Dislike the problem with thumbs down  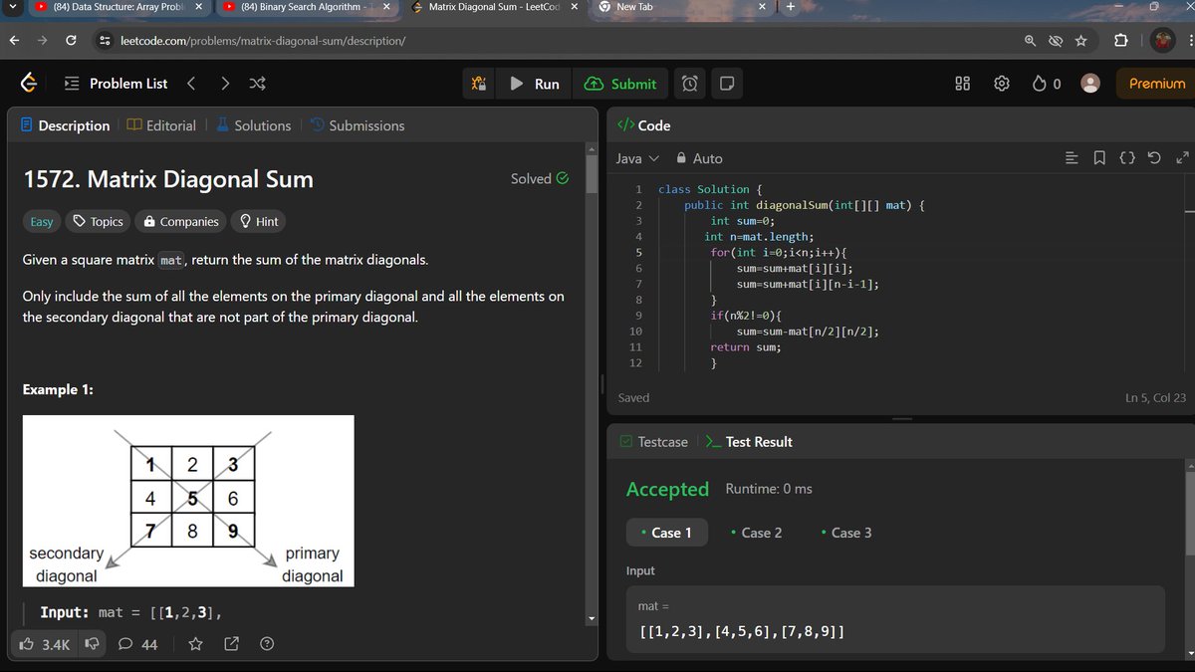pyautogui.click(x=91, y=645)
